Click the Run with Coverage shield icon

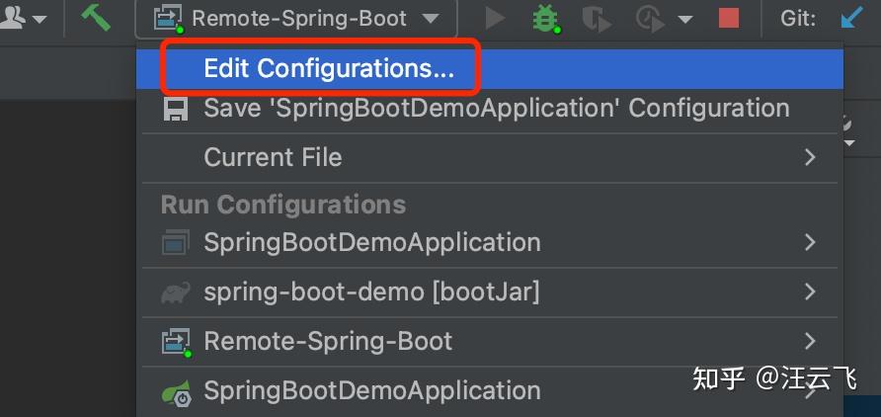pos(597,19)
